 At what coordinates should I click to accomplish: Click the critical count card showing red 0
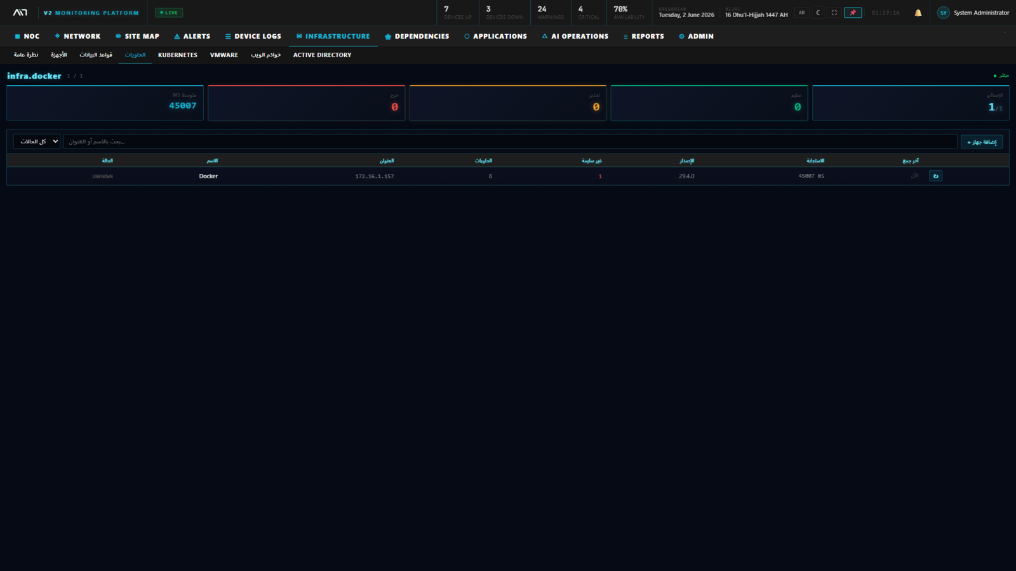(306, 103)
